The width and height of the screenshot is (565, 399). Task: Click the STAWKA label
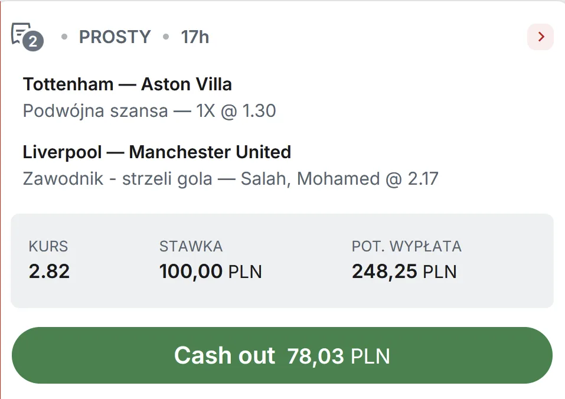pos(191,246)
